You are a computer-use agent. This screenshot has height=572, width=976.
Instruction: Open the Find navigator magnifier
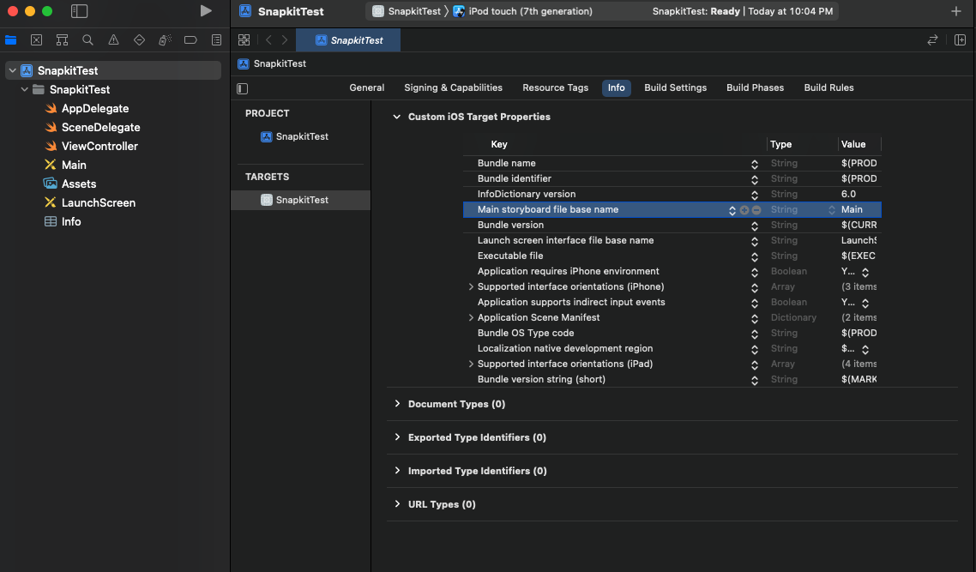tap(87, 39)
